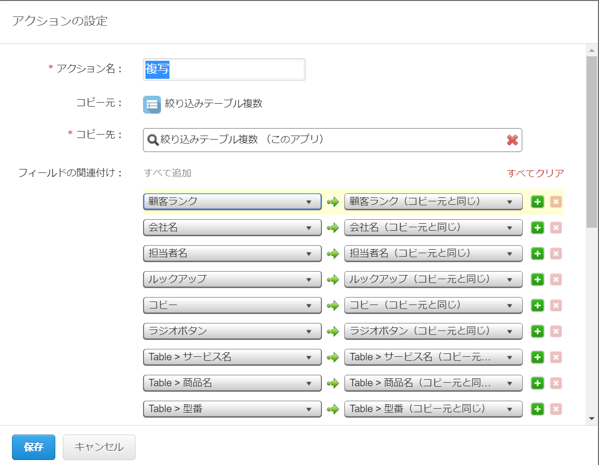
Task: Open source Table > 商品名 dropdown
Action: (x=232, y=383)
